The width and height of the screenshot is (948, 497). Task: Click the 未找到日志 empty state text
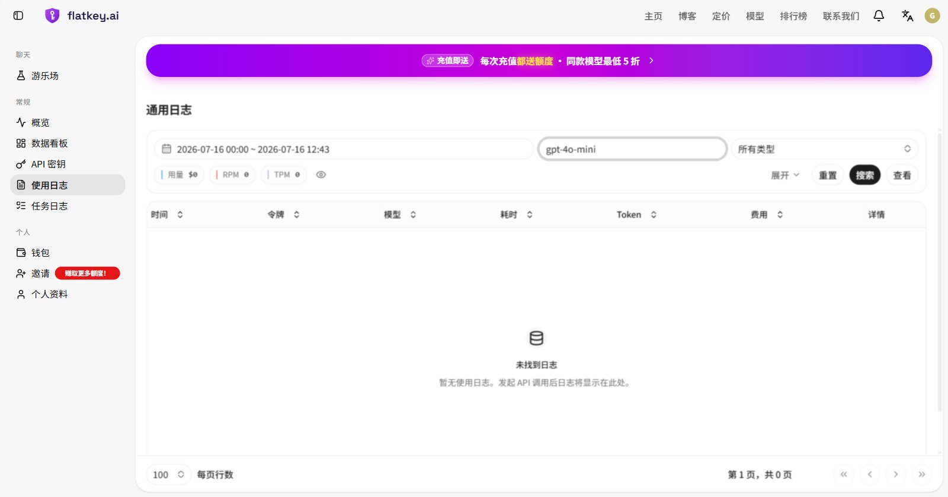[536, 365]
